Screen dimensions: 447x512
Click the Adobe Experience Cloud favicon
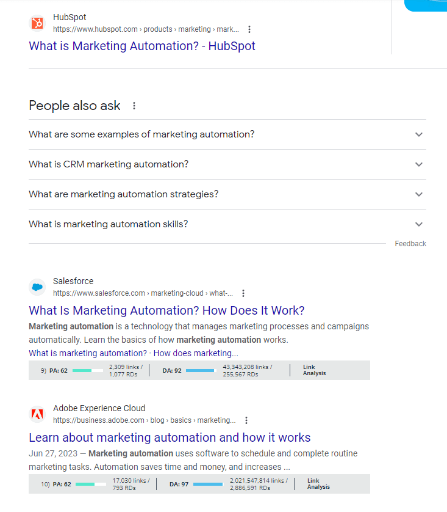pyautogui.click(x=38, y=414)
